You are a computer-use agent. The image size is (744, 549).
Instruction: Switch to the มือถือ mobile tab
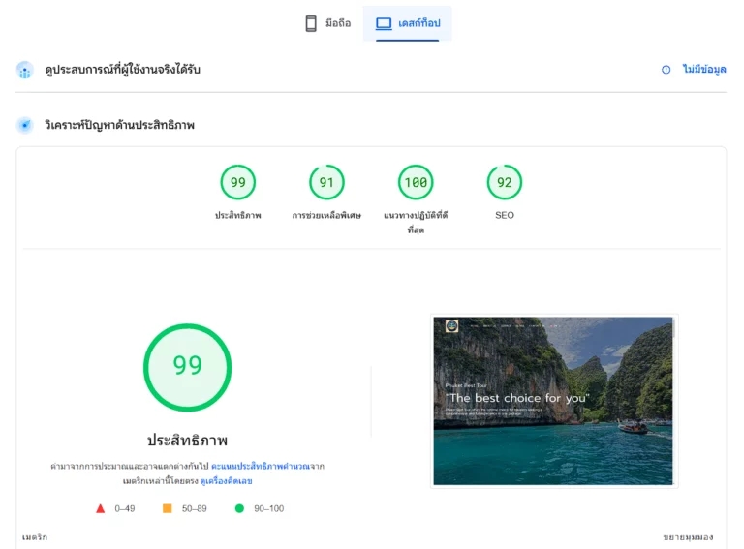click(x=327, y=23)
